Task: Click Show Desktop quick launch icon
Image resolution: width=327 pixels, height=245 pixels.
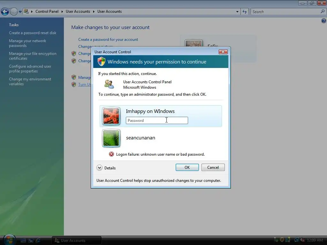Action: point(23,241)
